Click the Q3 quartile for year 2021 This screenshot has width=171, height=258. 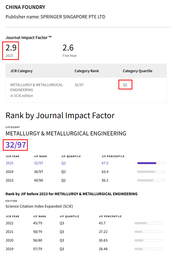(x=62, y=232)
